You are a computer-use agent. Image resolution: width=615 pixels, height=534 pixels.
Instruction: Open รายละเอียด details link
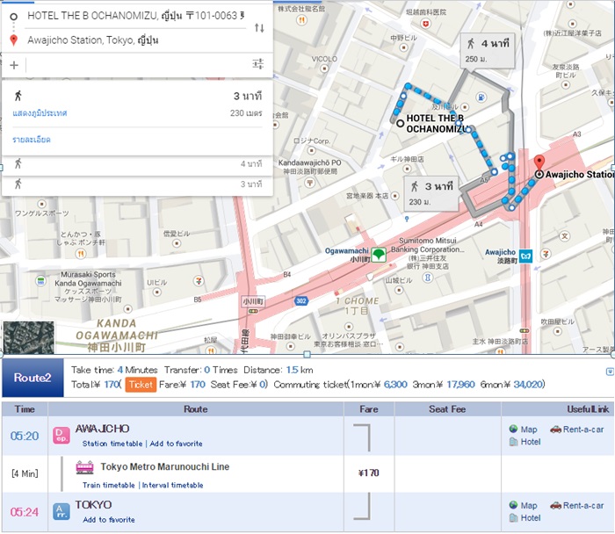32,140
